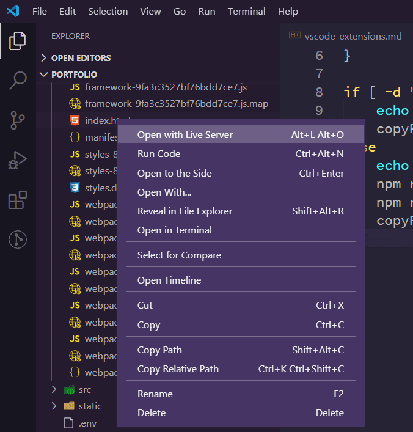Open the Git Graph circular icon in activity bar
This screenshot has width=413, height=432.
[x=18, y=240]
